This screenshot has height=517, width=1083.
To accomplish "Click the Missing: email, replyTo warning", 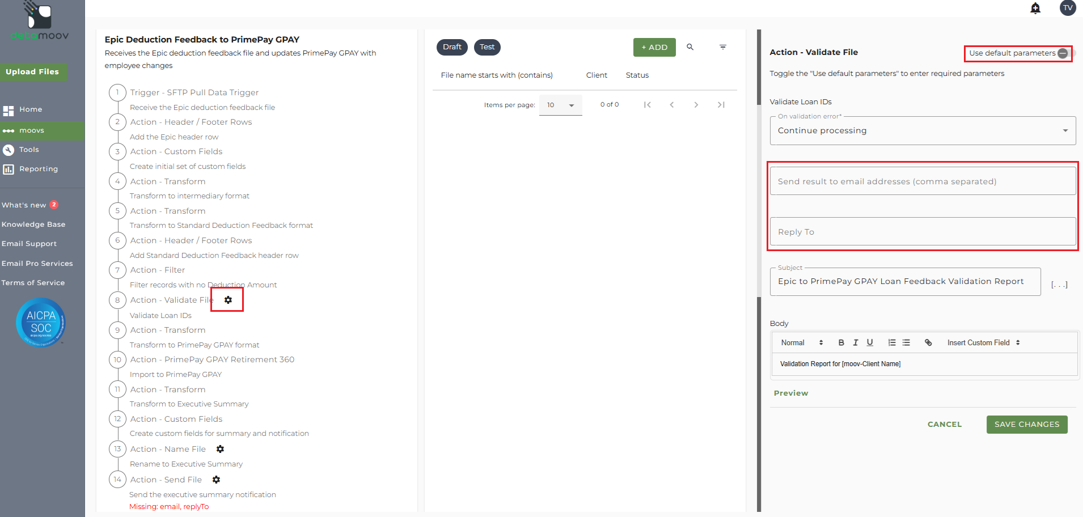I will (x=169, y=507).
